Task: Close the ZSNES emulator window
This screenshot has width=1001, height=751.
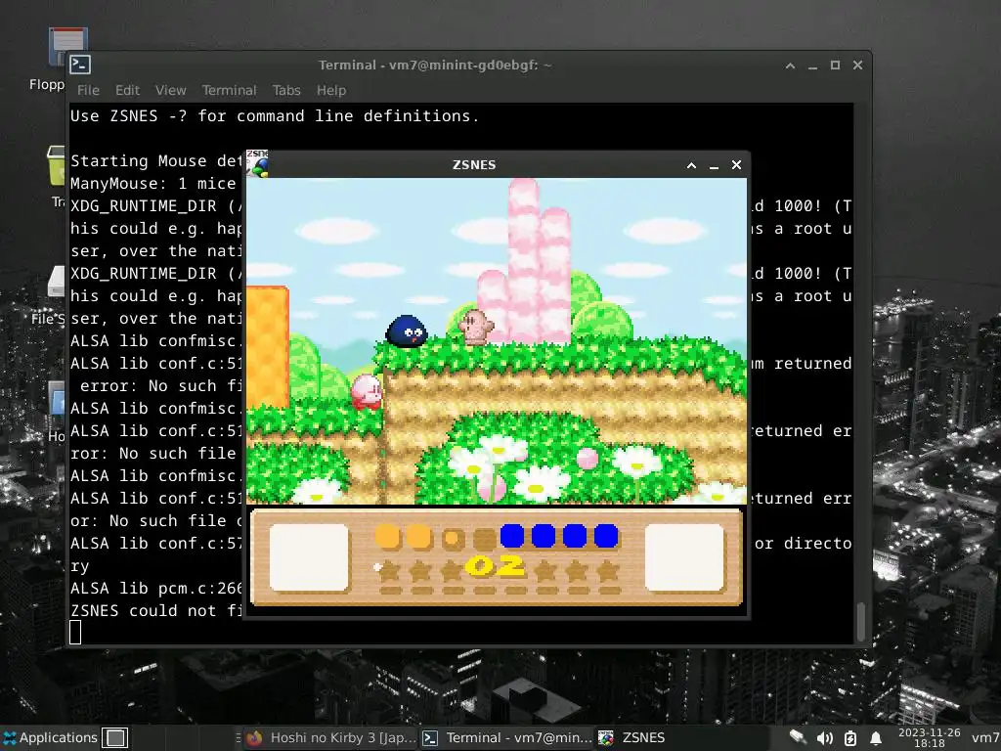Action: (737, 165)
